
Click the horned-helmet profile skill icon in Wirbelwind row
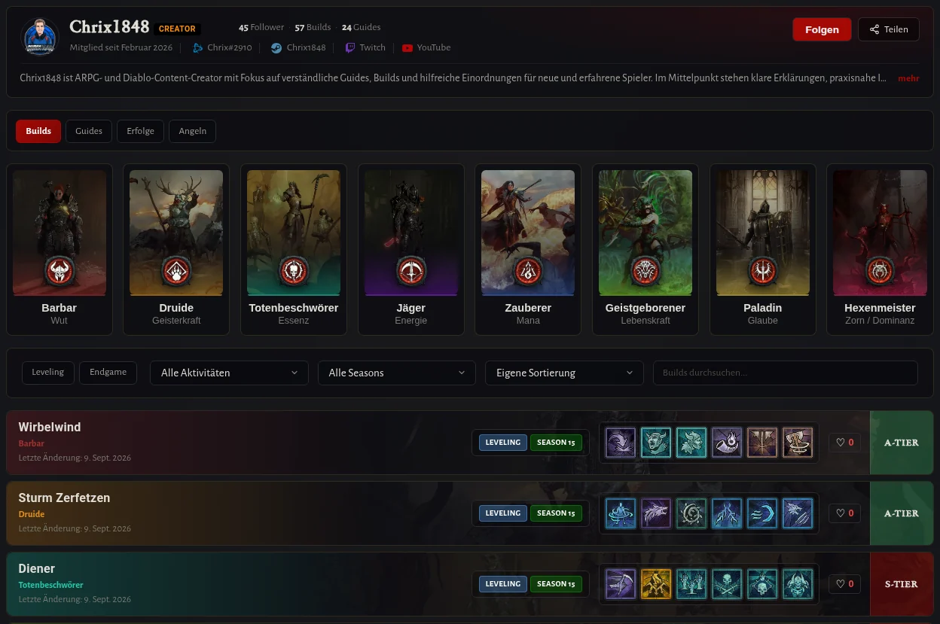click(691, 443)
